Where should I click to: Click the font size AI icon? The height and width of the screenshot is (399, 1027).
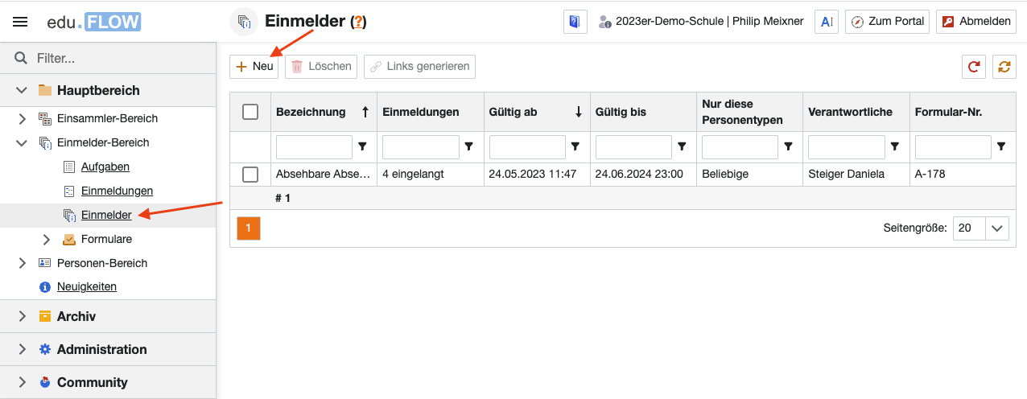827,22
